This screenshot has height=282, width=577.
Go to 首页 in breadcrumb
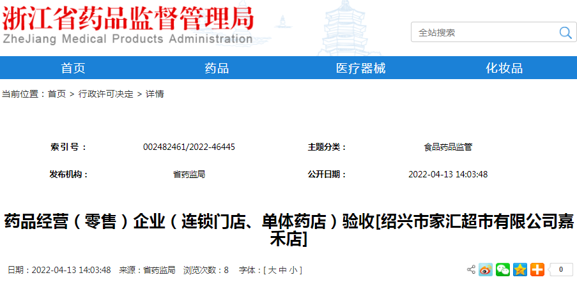[x=57, y=94]
